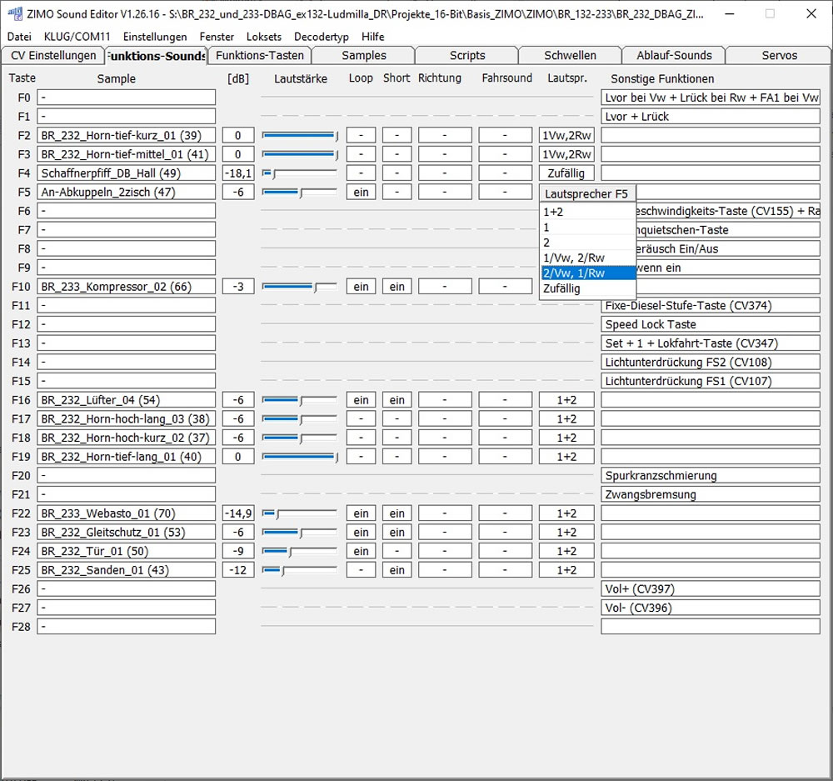Open the Einstellungen menu
The height and width of the screenshot is (781, 833).
155,37
